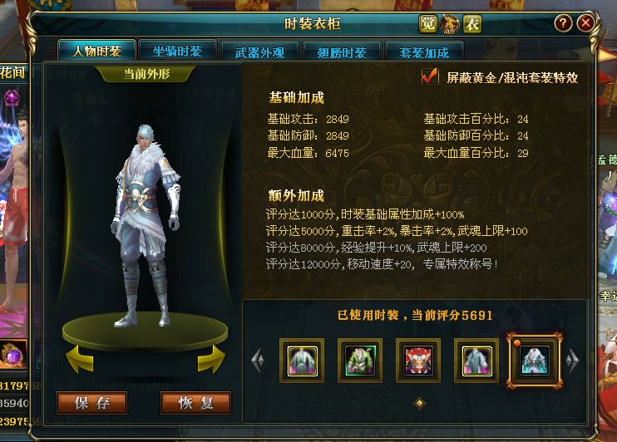The width and height of the screenshot is (617, 442).
Task: Select the red-mask costume icon
Action: click(x=418, y=361)
